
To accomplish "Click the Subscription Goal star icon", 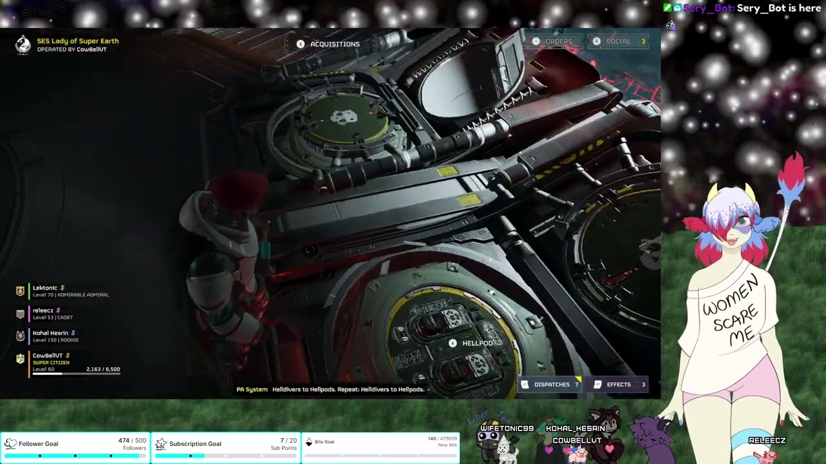I will point(161,443).
